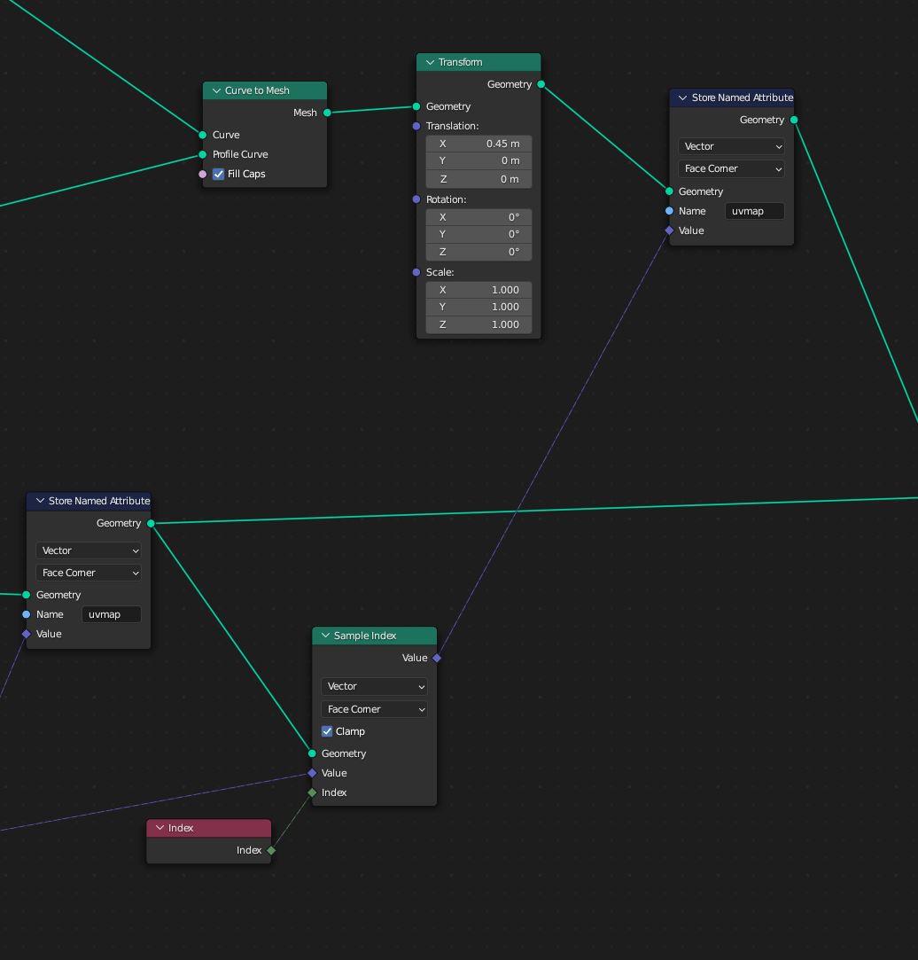Collapse the red Index node
This screenshot has height=960, width=918.
[159, 828]
